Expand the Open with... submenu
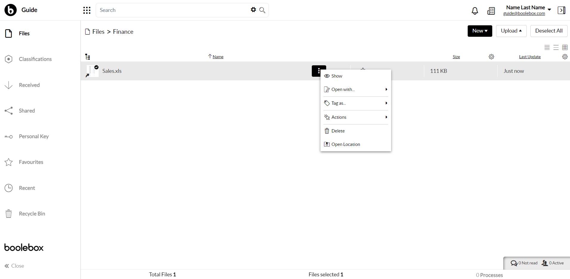Viewport: 570px width, 279px height. (x=356, y=90)
